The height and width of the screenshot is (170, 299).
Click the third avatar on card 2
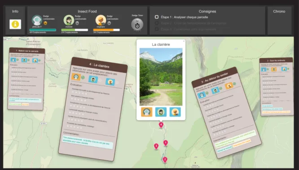(x=284, y=69)
